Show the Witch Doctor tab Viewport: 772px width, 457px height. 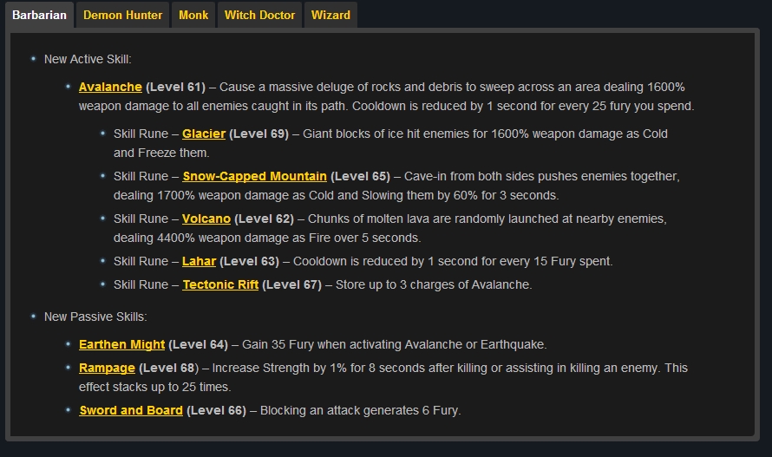259,15
